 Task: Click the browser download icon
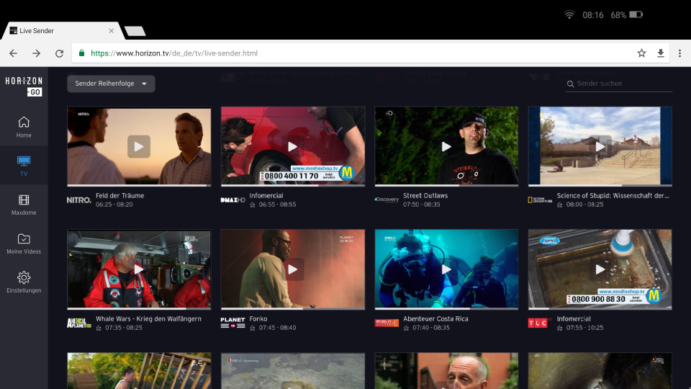coord(661,53)
